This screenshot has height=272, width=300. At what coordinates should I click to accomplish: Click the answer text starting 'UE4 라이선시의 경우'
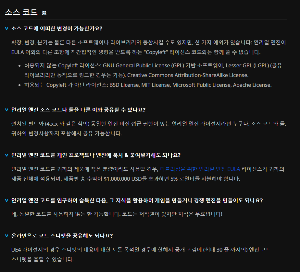(141, 255)
